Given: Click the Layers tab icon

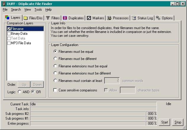Looking at the screenshot, I should (x=7, y=18).
